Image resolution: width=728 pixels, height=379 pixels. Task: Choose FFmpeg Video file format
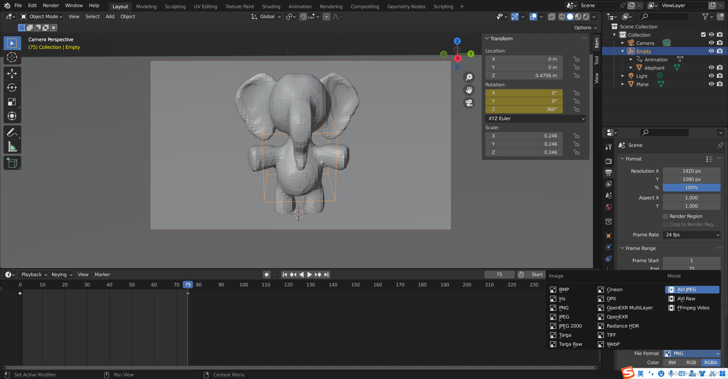(x=693, y=308)
